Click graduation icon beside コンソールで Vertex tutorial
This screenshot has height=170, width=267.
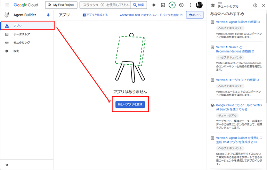tap(212, 105)
